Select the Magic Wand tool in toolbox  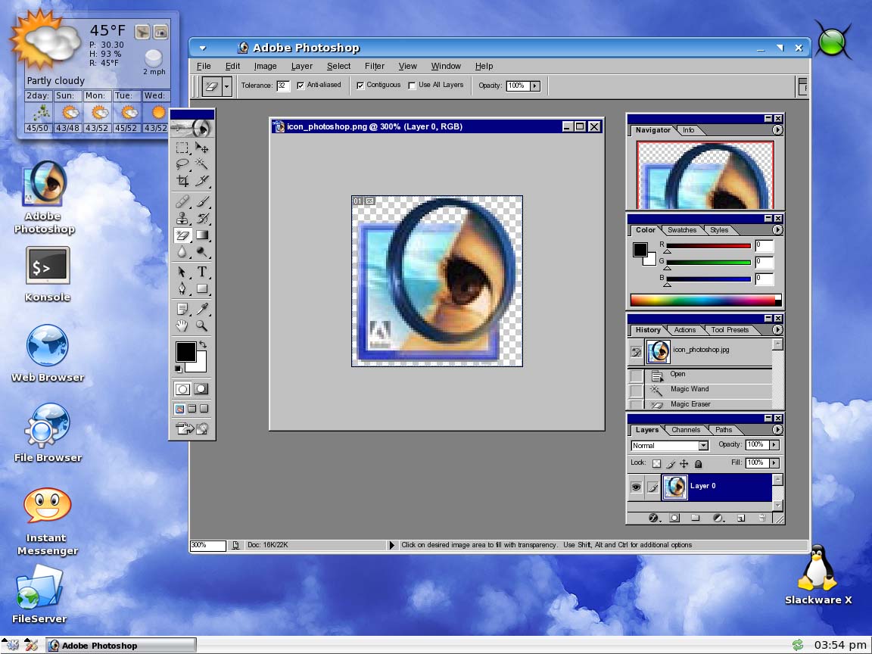(202, 164)
